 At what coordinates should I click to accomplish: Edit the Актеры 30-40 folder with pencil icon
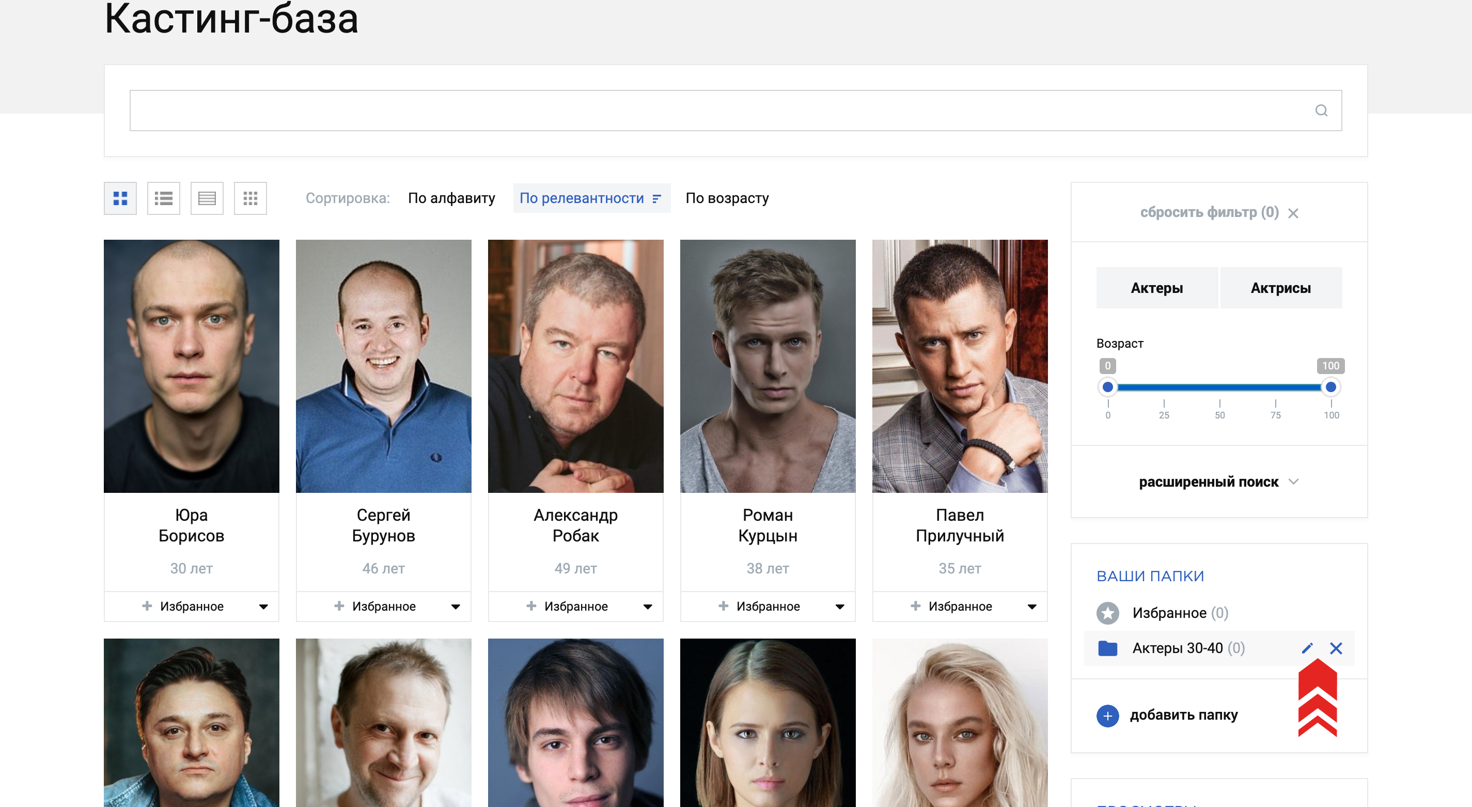1307,648
